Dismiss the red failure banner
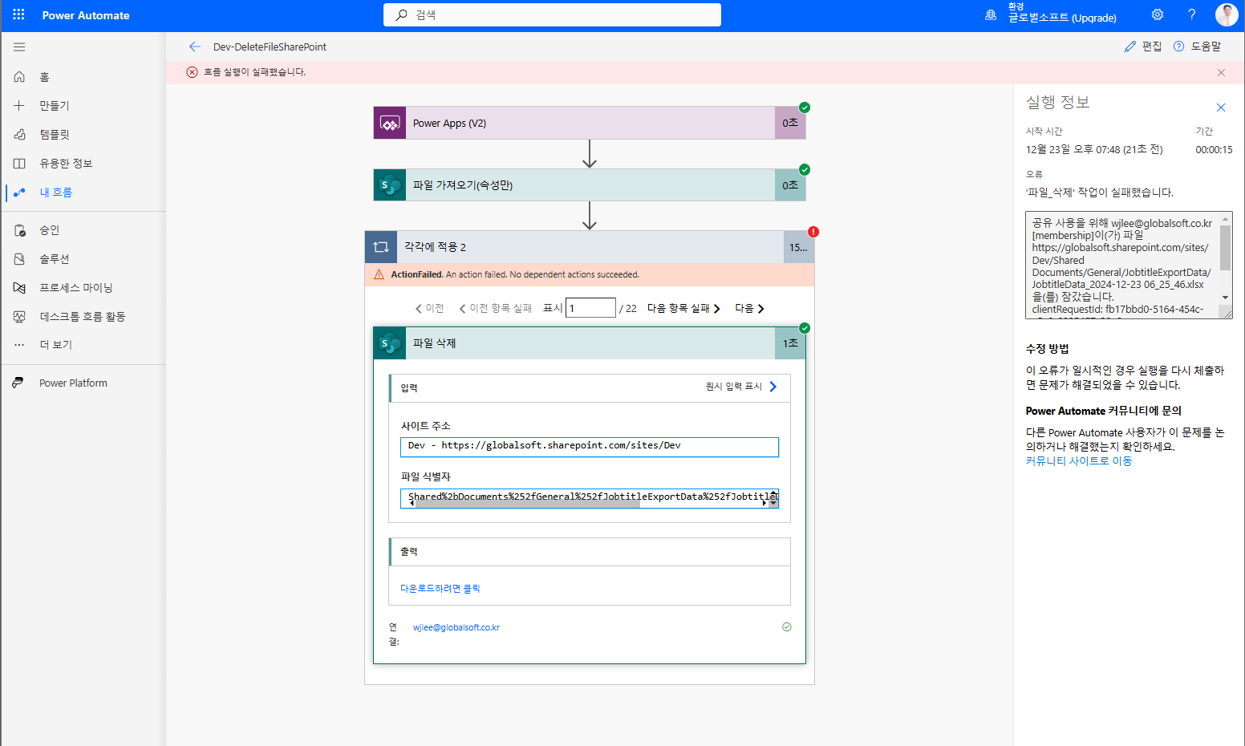The height and width of the screenshot is (746, 1245). 1221,72
